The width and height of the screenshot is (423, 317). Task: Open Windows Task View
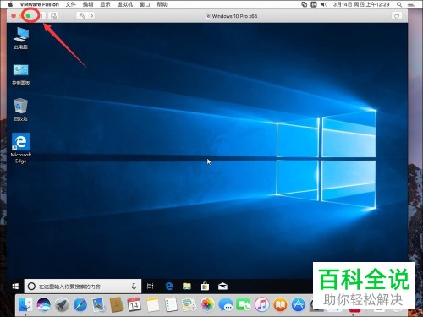point(151,287)
